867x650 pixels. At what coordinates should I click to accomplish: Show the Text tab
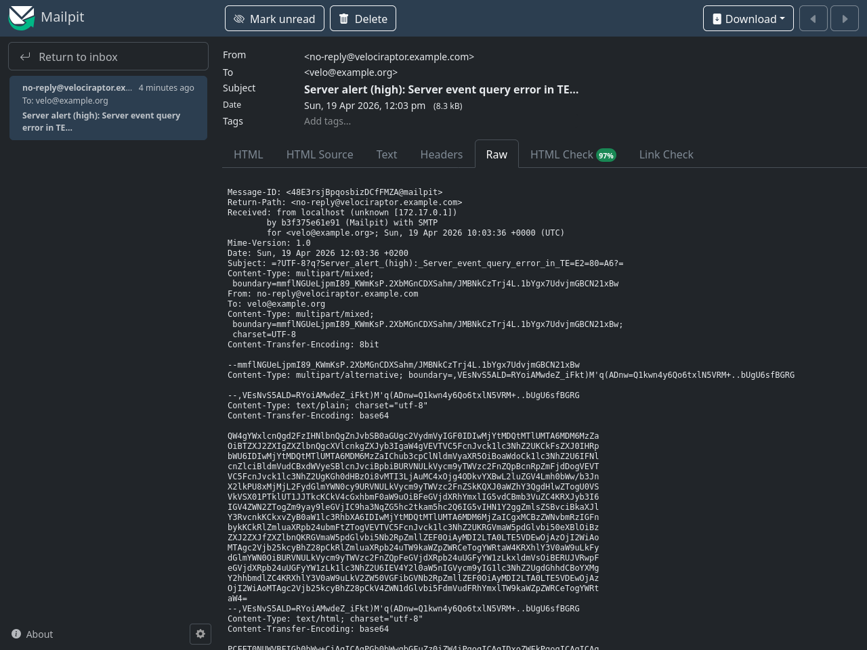(x=387, y=154)
